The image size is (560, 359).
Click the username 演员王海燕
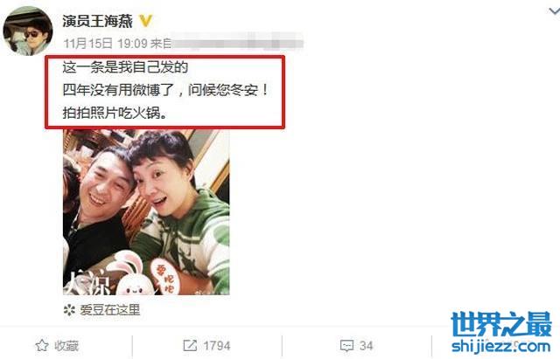(x=98, y=21)
